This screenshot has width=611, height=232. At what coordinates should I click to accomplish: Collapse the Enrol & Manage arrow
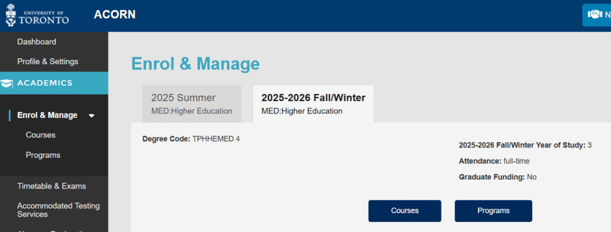coord(91,115)
